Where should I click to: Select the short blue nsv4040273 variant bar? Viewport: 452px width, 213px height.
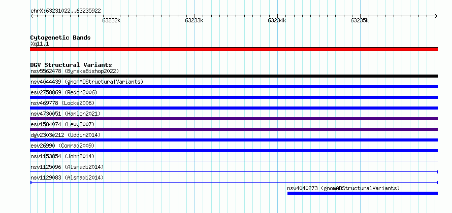point(362,193)
